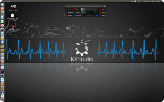Open the JACK Patchbay editor
The width and height of the screenshot is (164, 102).
click(77, 15)
